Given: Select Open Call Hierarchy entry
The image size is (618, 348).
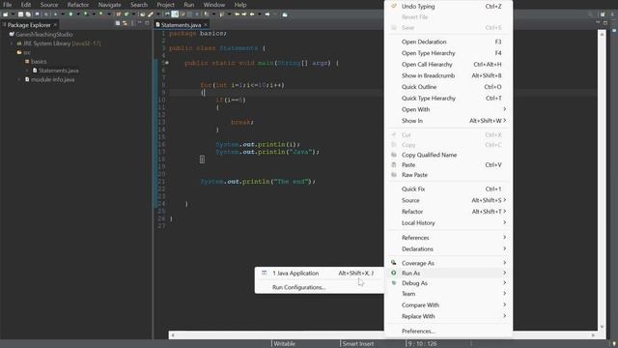Looking at the screenshot, I should pyautogui.click(x=448, y=65).
